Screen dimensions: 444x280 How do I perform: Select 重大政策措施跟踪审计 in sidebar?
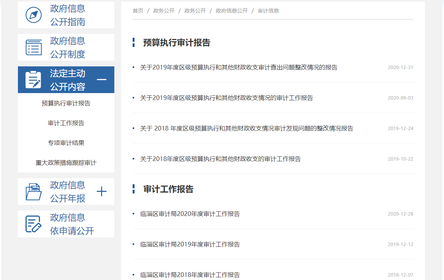pyautogui.click(x=66, y=163)
